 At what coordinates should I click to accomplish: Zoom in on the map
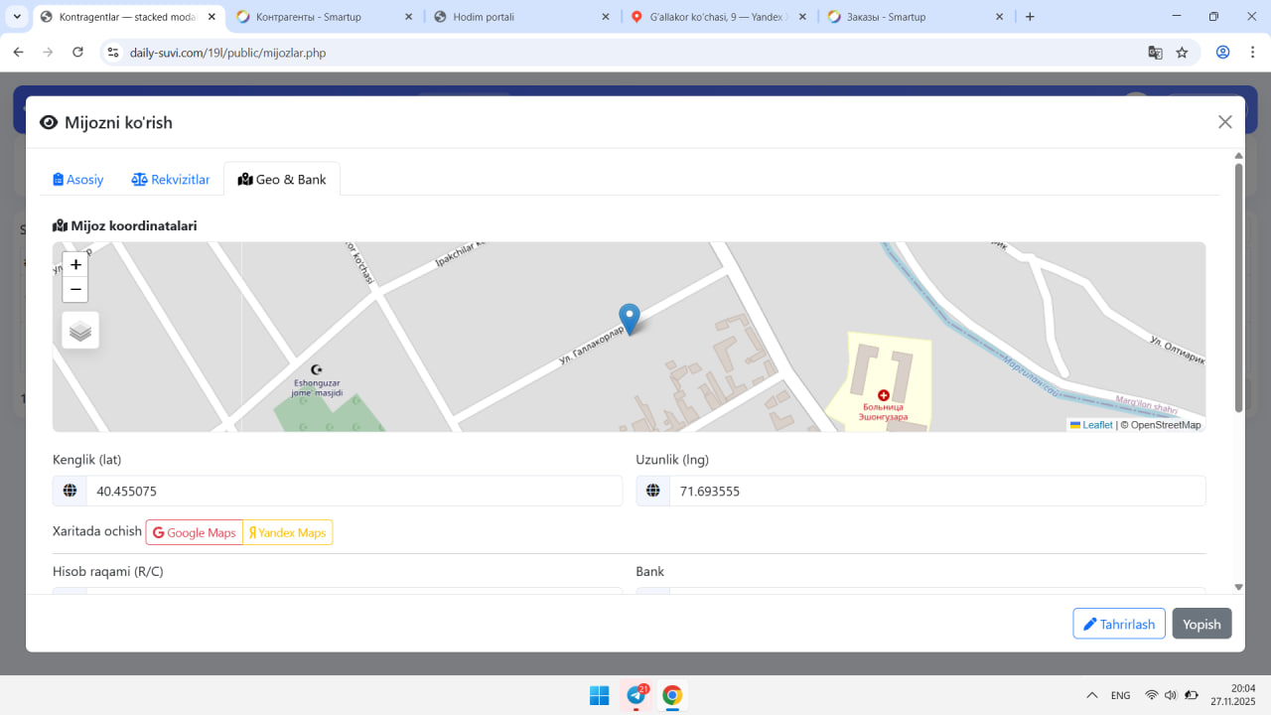point(75,265)
